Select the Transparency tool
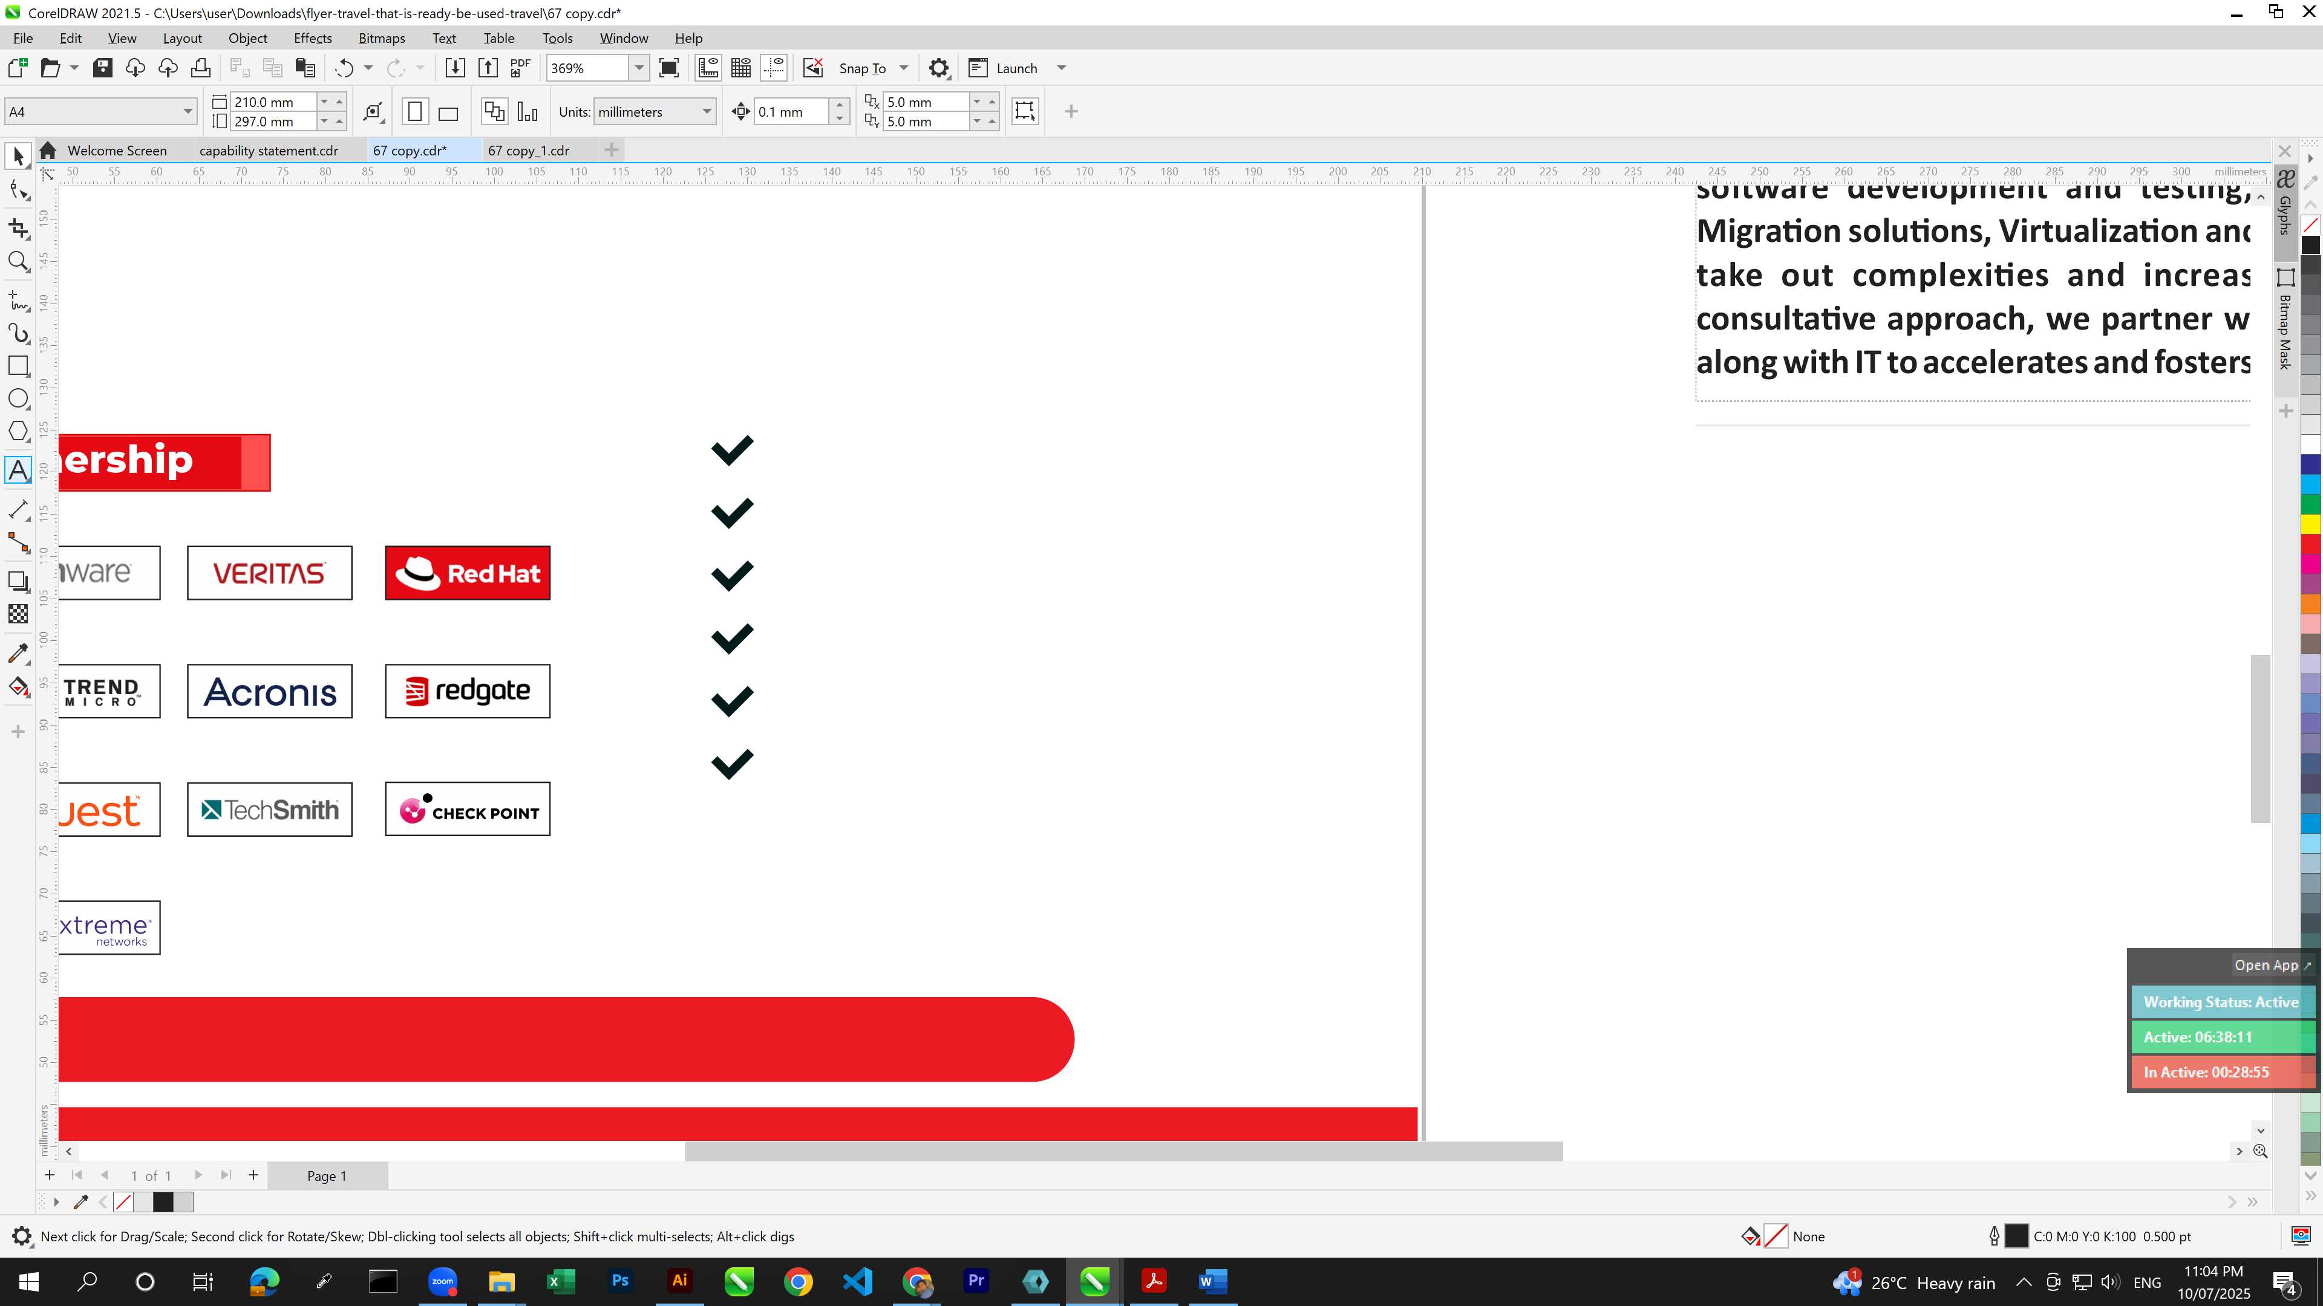The image size is (2323, 1306). point(18,614)
